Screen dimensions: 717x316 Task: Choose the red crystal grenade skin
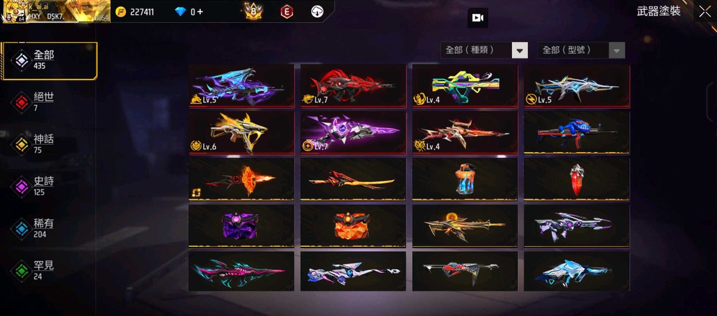click(577, 179)
